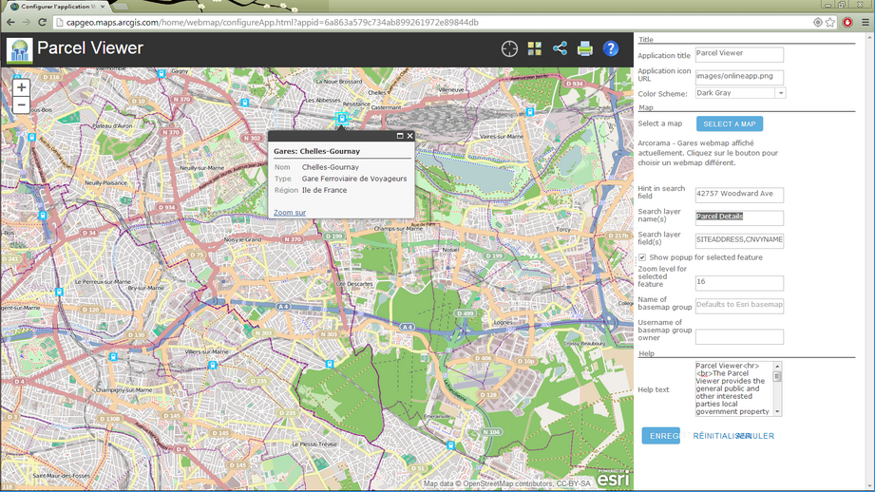Viewport: 875px width, 492px height.
Task: Click in the Application title field
Action: [x=739, y=55]
